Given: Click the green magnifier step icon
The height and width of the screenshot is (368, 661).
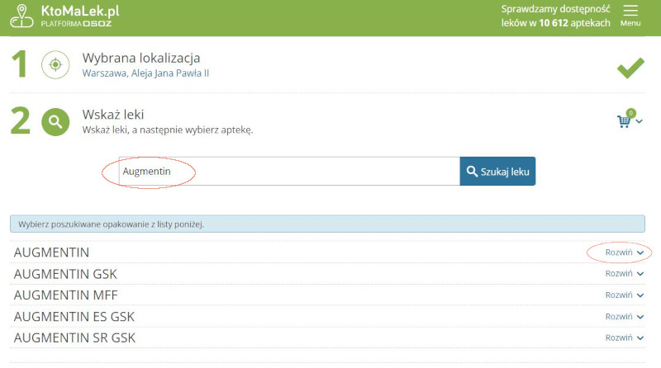Looking at the screenshot, I should (x=55, y=122).
